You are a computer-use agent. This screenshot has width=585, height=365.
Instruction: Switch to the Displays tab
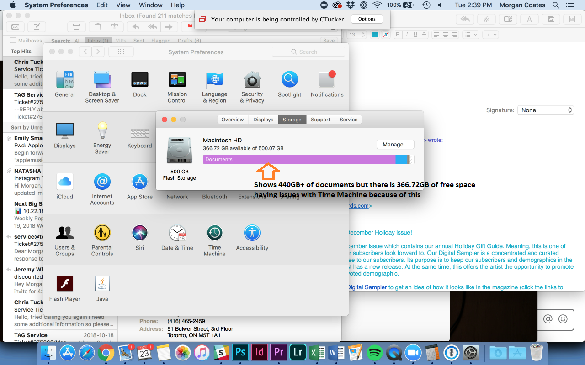pos(263,120)
